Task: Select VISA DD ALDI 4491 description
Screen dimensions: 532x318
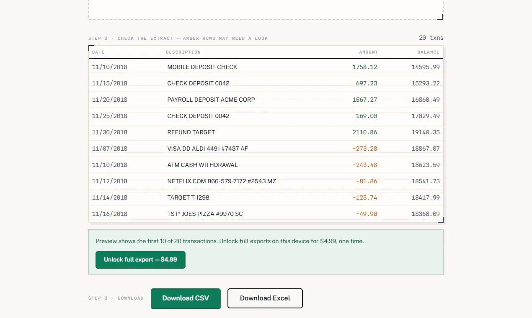Action: click(x=208, y=149)
